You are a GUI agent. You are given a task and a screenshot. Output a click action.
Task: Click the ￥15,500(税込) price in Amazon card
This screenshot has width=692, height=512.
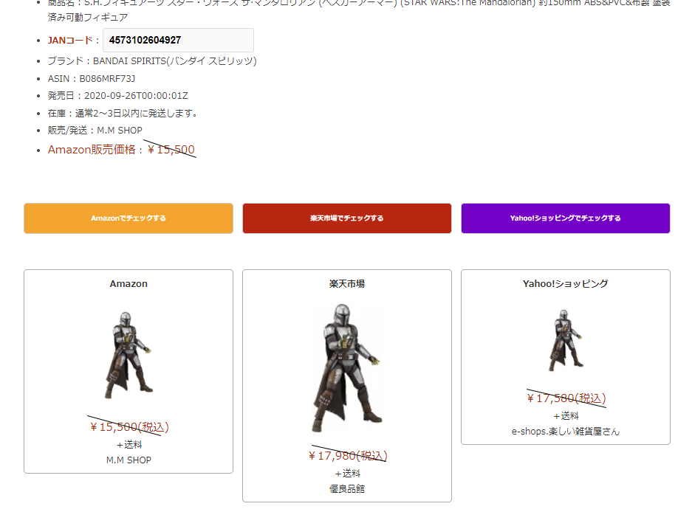129,427
